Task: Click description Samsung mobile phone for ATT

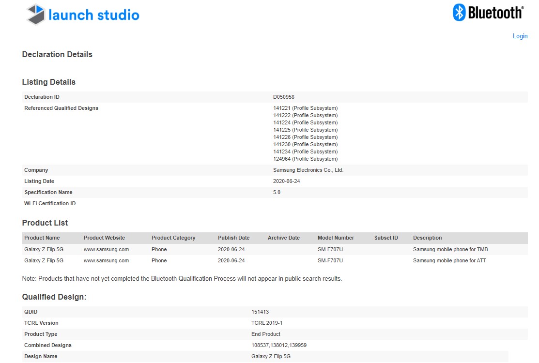Action: (x=449, y=260)
